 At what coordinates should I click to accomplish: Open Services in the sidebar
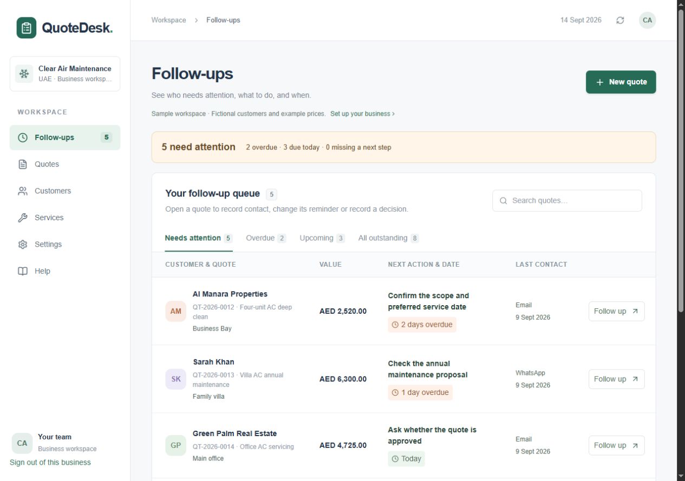(65, 218)
